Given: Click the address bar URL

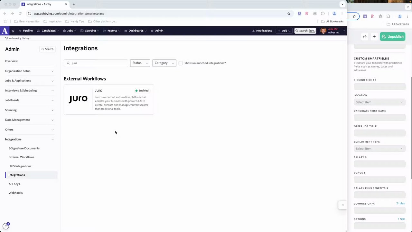Looking at the screenshot, I should point(69,14).
